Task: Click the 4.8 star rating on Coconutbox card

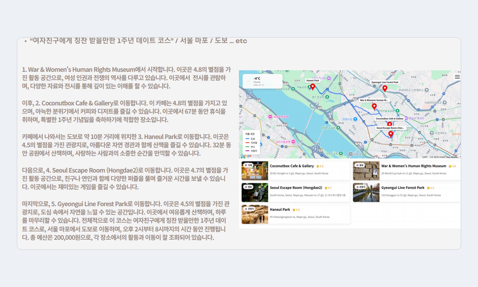Action: click(x=320, y=166)
